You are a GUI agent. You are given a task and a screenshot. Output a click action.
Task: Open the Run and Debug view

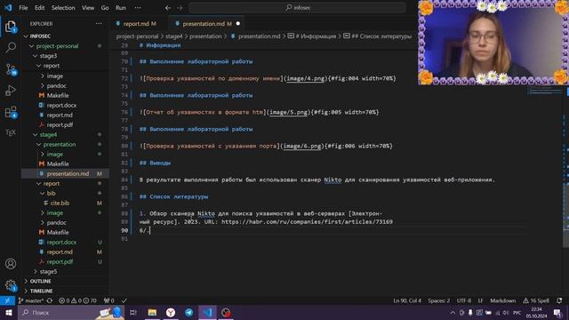click(x=11, y=91)
